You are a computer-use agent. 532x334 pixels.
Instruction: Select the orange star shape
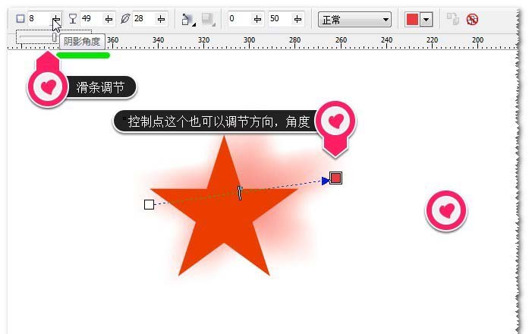tap(225, 210)
